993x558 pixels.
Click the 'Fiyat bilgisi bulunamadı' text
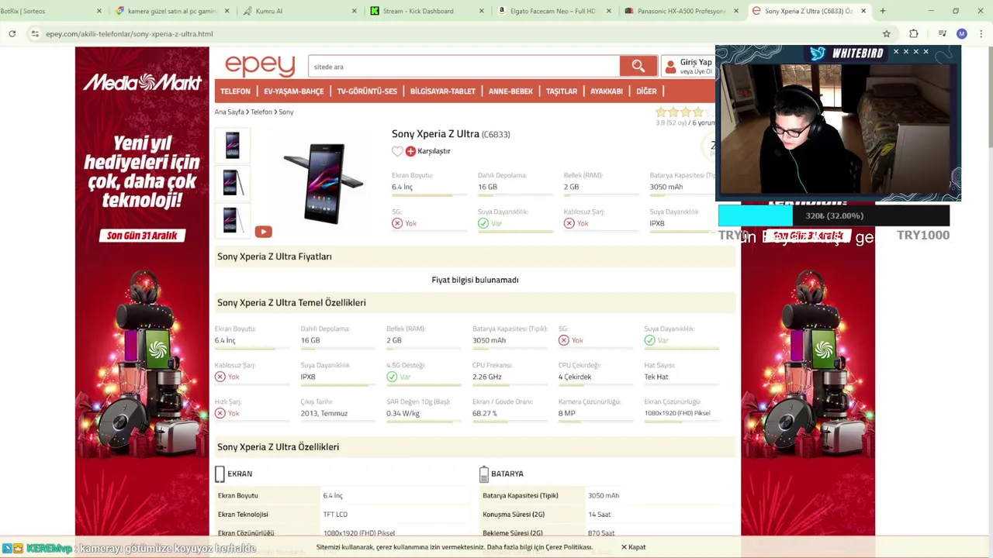(x=475, y=280)
